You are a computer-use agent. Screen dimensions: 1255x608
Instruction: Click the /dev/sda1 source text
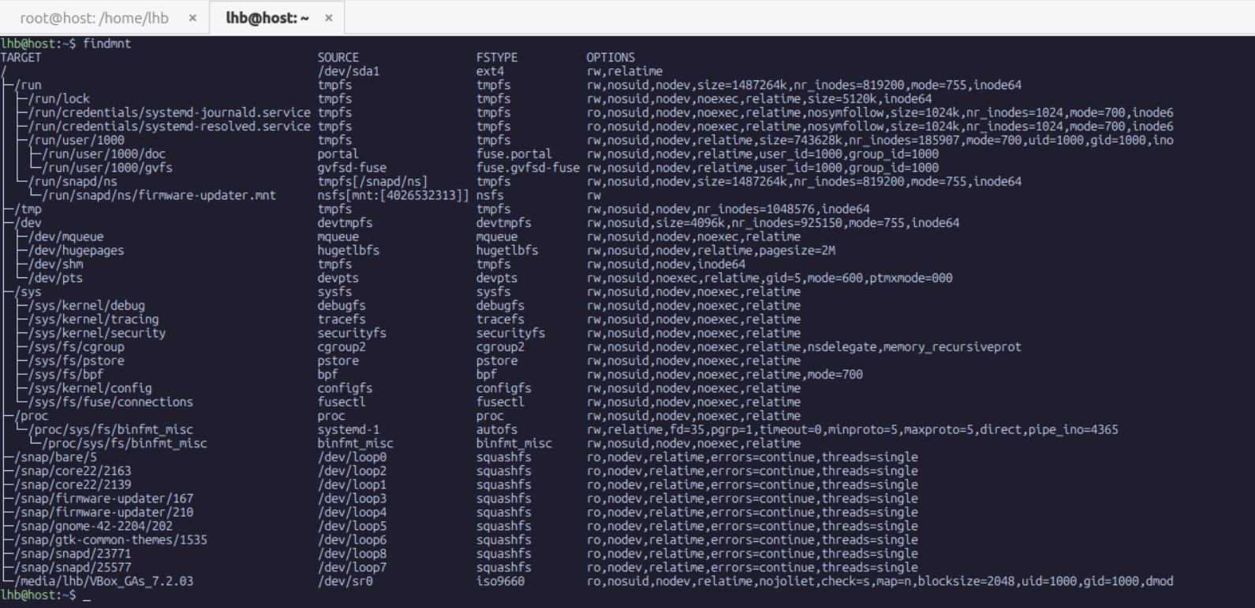[x=348, y=71]
